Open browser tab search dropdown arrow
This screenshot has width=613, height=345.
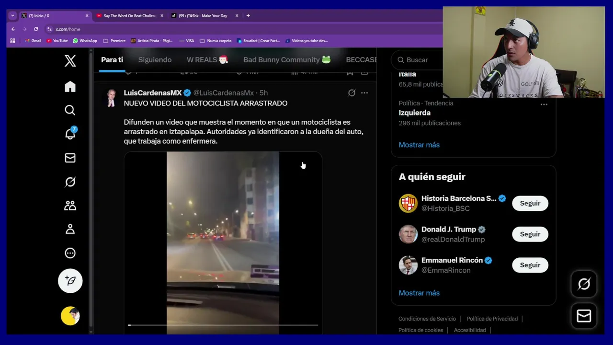pyautogui.click(x=12, y=16)
